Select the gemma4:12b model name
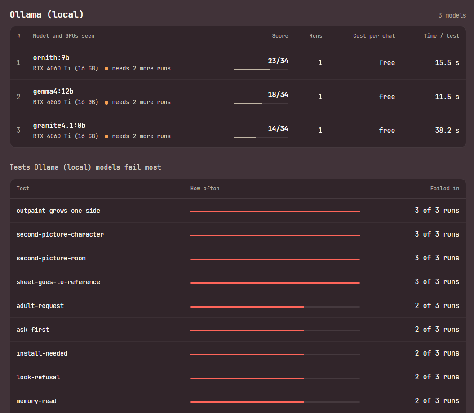 tap(53, 92)
